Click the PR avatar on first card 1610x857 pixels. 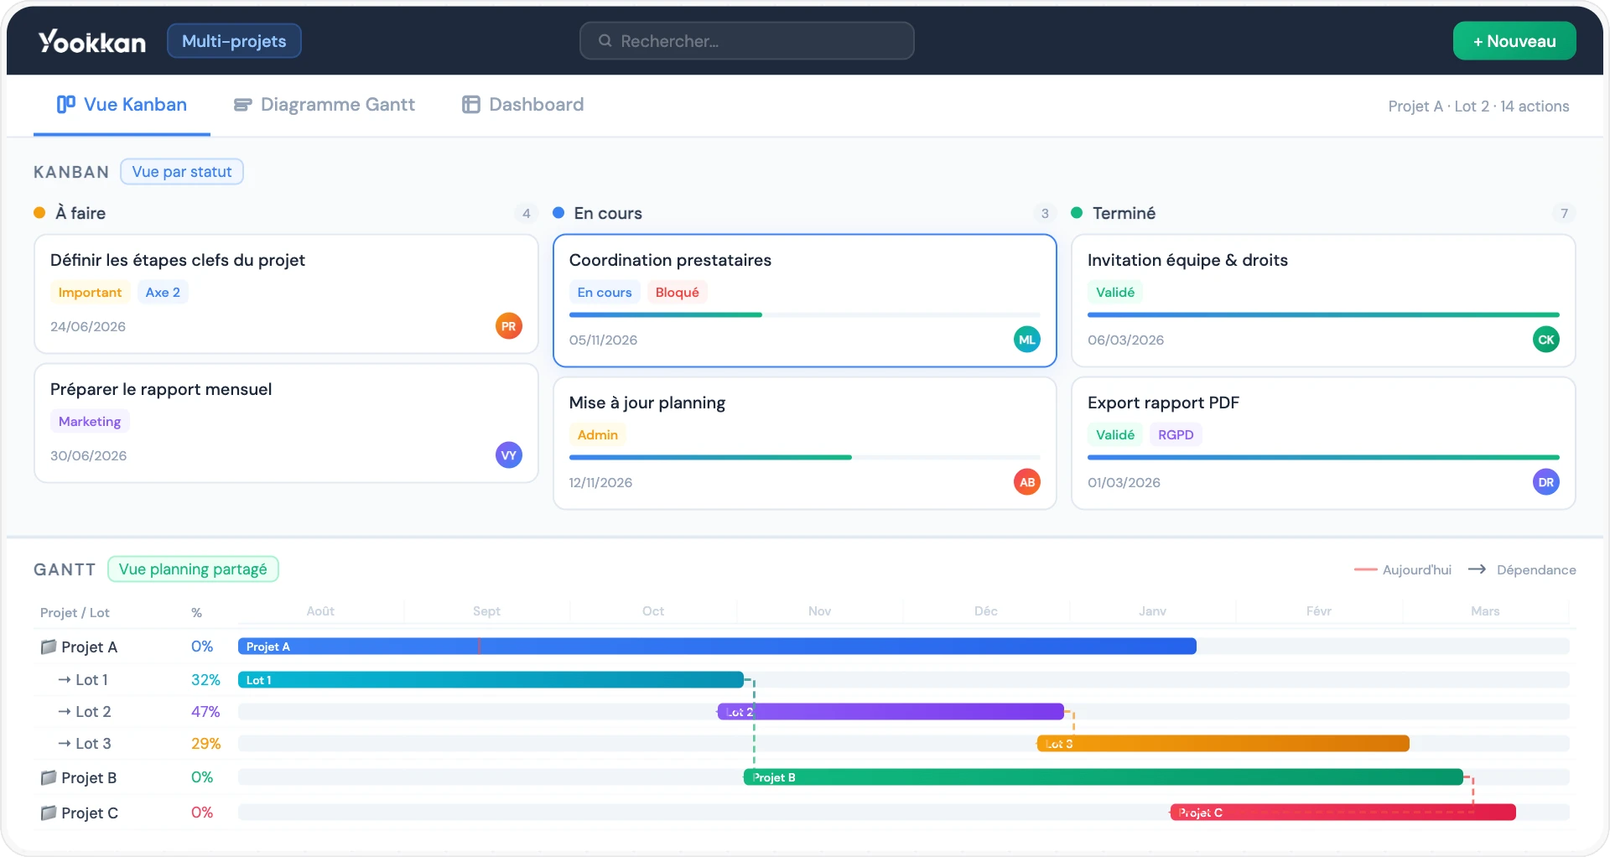(x=508, y=326)
